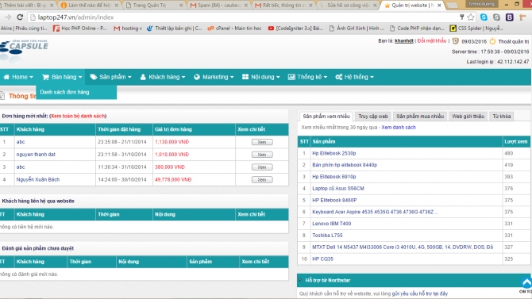This screenshot has width=532, height=299.
Task: Open the CodeIgniter 3.x YouTube bookmark
Action: (295, 29)
